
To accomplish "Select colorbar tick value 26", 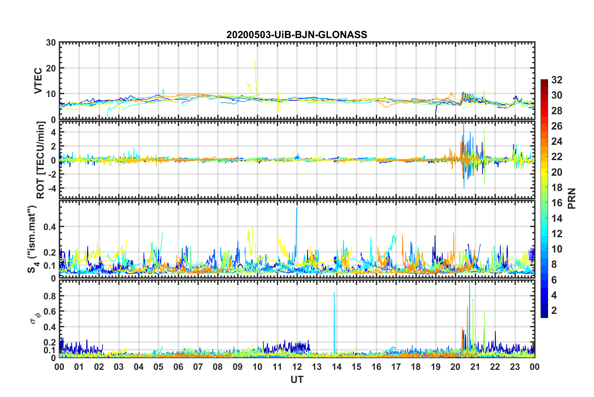I will pos(557,126).
